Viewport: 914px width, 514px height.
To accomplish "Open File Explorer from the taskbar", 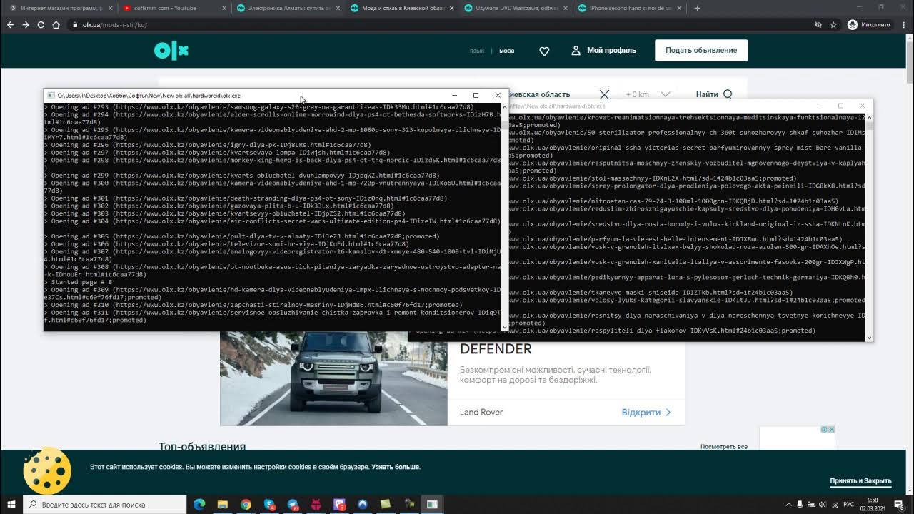I will (x=223, y=504).
